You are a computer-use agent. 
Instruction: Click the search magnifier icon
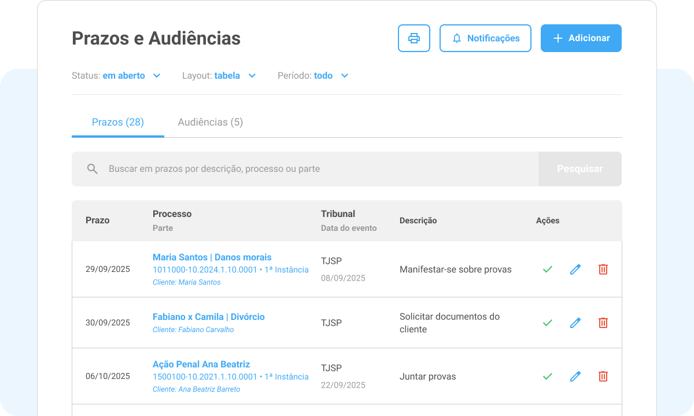click(x=93, y=168)
